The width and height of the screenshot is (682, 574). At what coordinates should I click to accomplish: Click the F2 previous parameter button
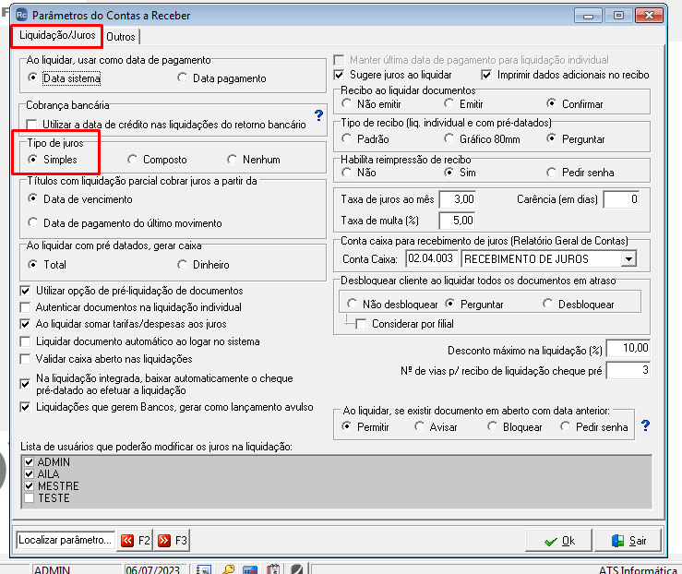[x=135, y=541]
